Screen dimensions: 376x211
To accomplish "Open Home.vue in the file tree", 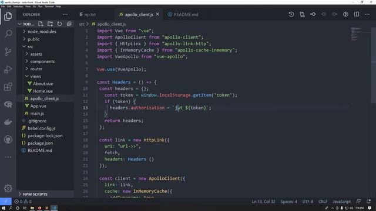I will click(x=45, y=91).
